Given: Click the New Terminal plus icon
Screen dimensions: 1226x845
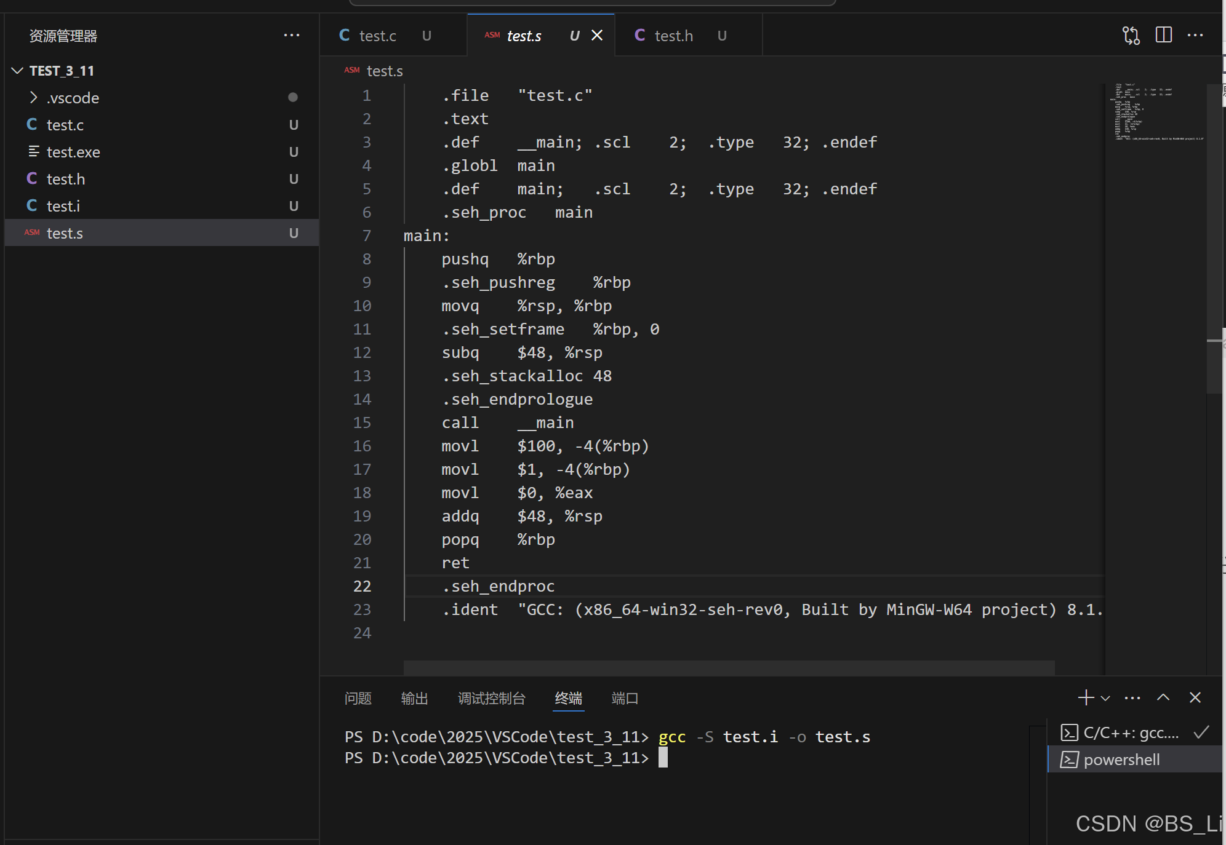Looking at the screenshot, I should coord(1086,697).
